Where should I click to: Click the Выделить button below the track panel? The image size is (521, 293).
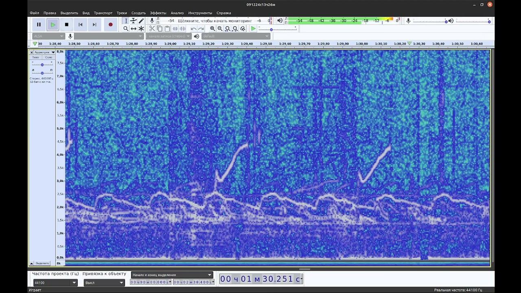(42, 263)
